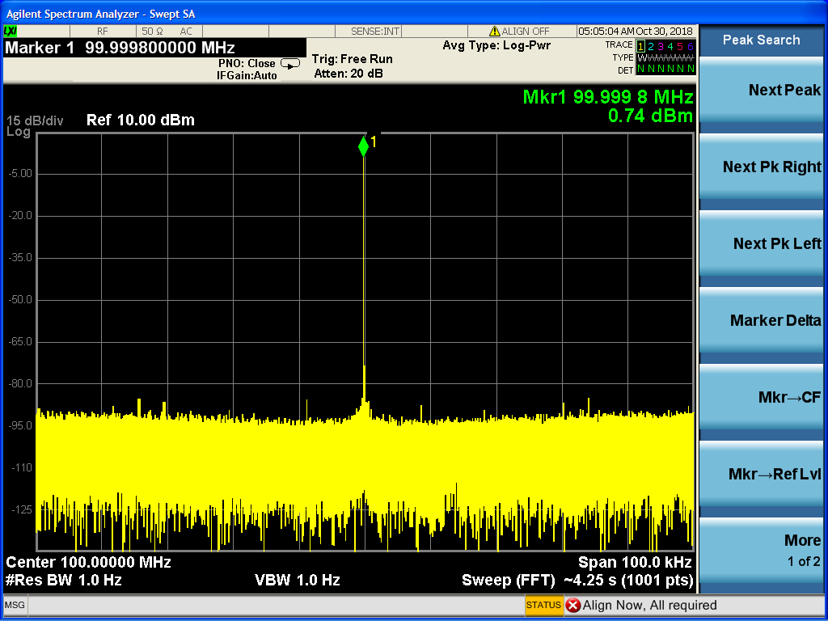The height and width of the screenshot is (621, 828).
Task: Click the yellow STATUS indicator
Action: (543, 605)
